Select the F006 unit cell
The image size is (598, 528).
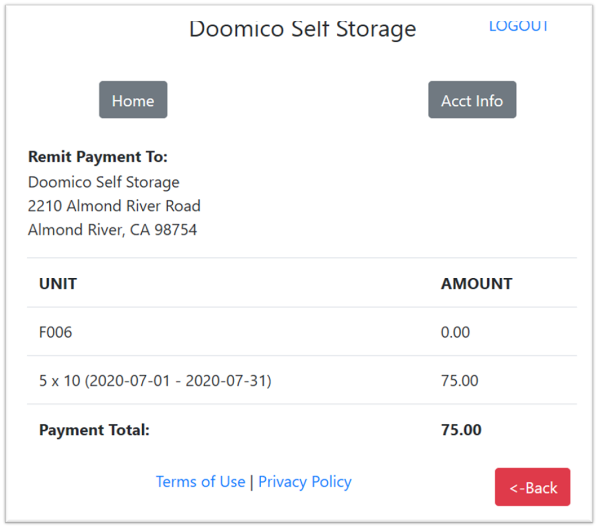pos(55,332)
